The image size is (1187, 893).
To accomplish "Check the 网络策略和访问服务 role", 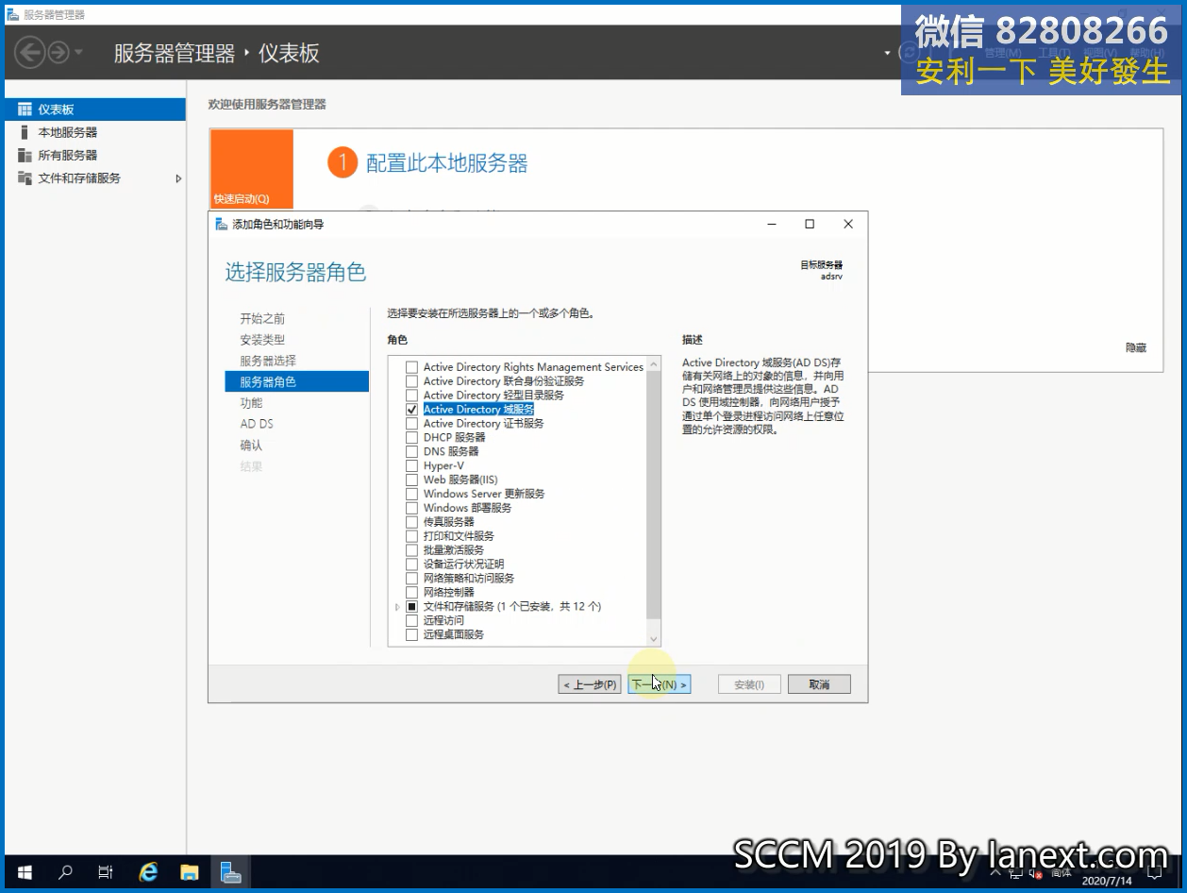I will coord(411,578).
